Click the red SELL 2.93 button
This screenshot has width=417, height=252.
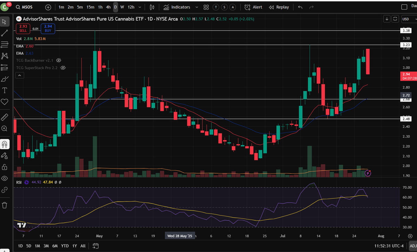point(23,29)
